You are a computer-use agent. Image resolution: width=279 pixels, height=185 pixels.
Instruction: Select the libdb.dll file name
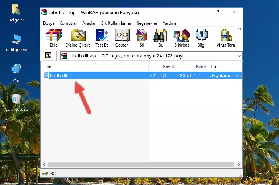[x=58, y=75]
